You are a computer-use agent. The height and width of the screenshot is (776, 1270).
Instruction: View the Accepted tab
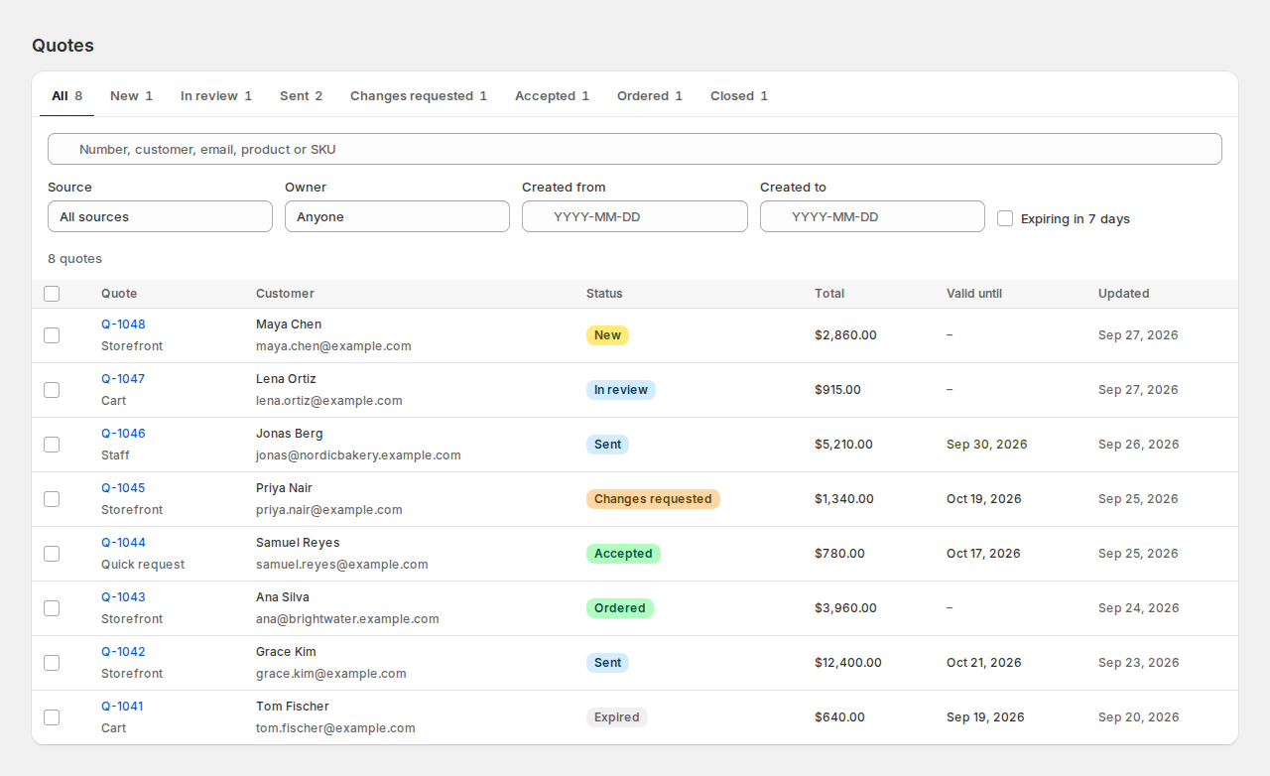click(552, 96)
